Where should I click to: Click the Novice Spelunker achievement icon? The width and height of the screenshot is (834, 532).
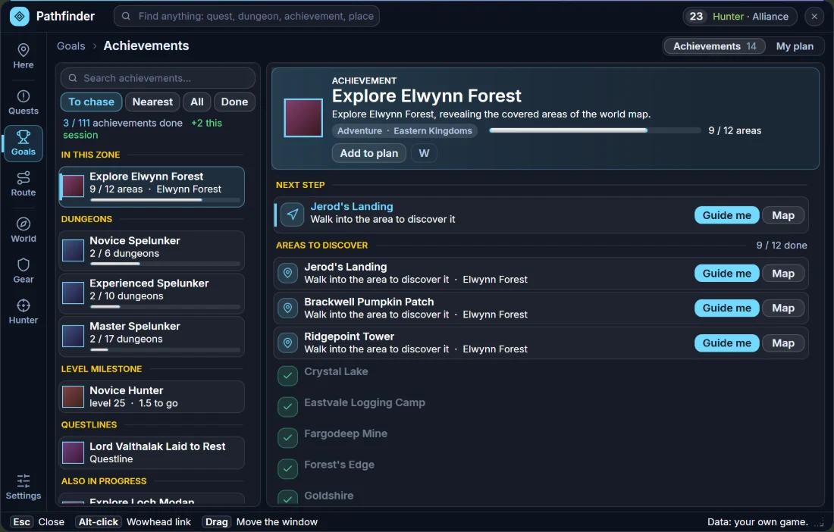tap(73, 250)
